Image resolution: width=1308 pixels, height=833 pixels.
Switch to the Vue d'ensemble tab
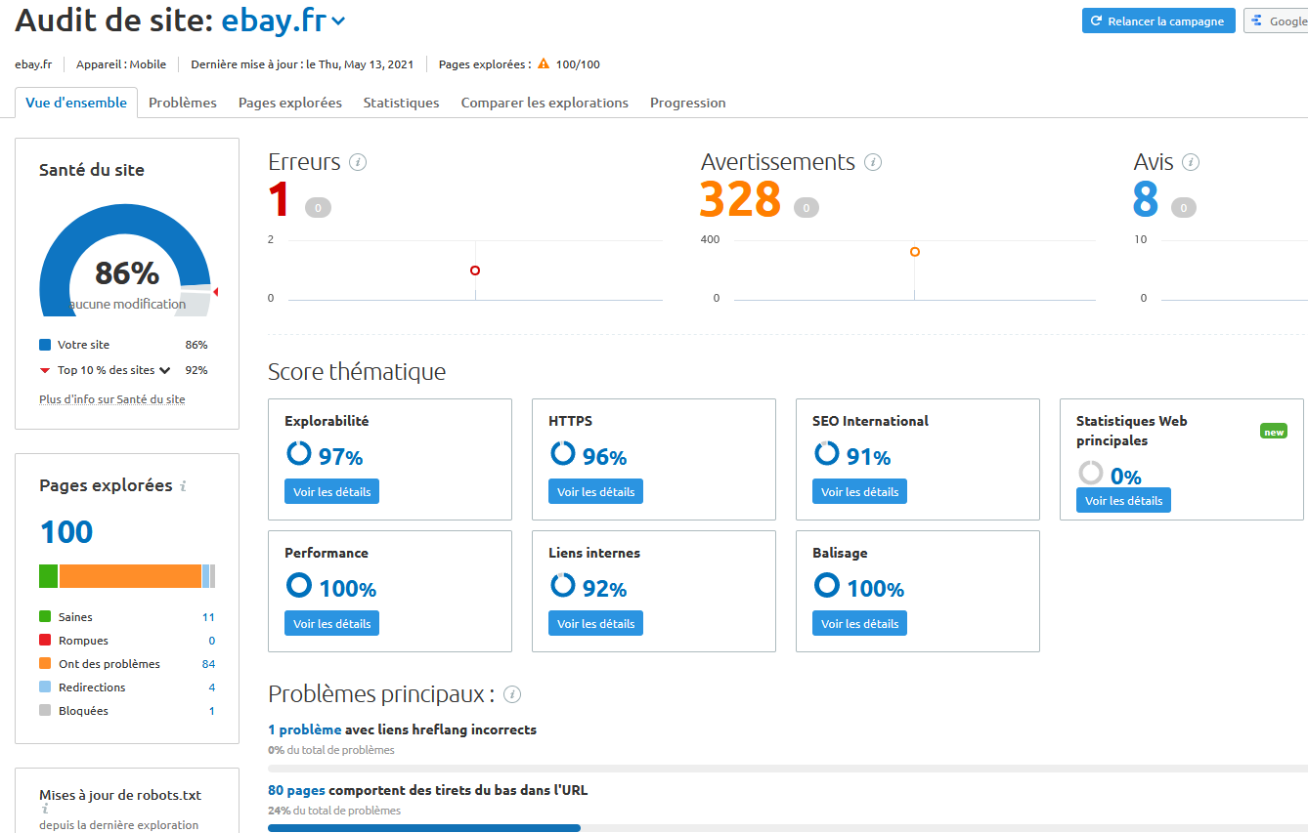[x=76, y=102]
